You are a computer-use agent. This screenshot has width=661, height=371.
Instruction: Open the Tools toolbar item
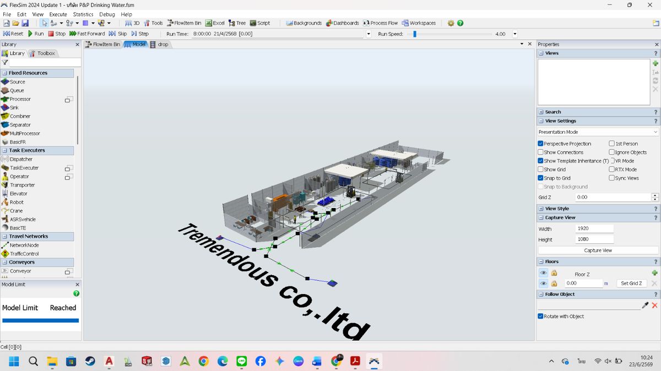(x=153, y=23)
